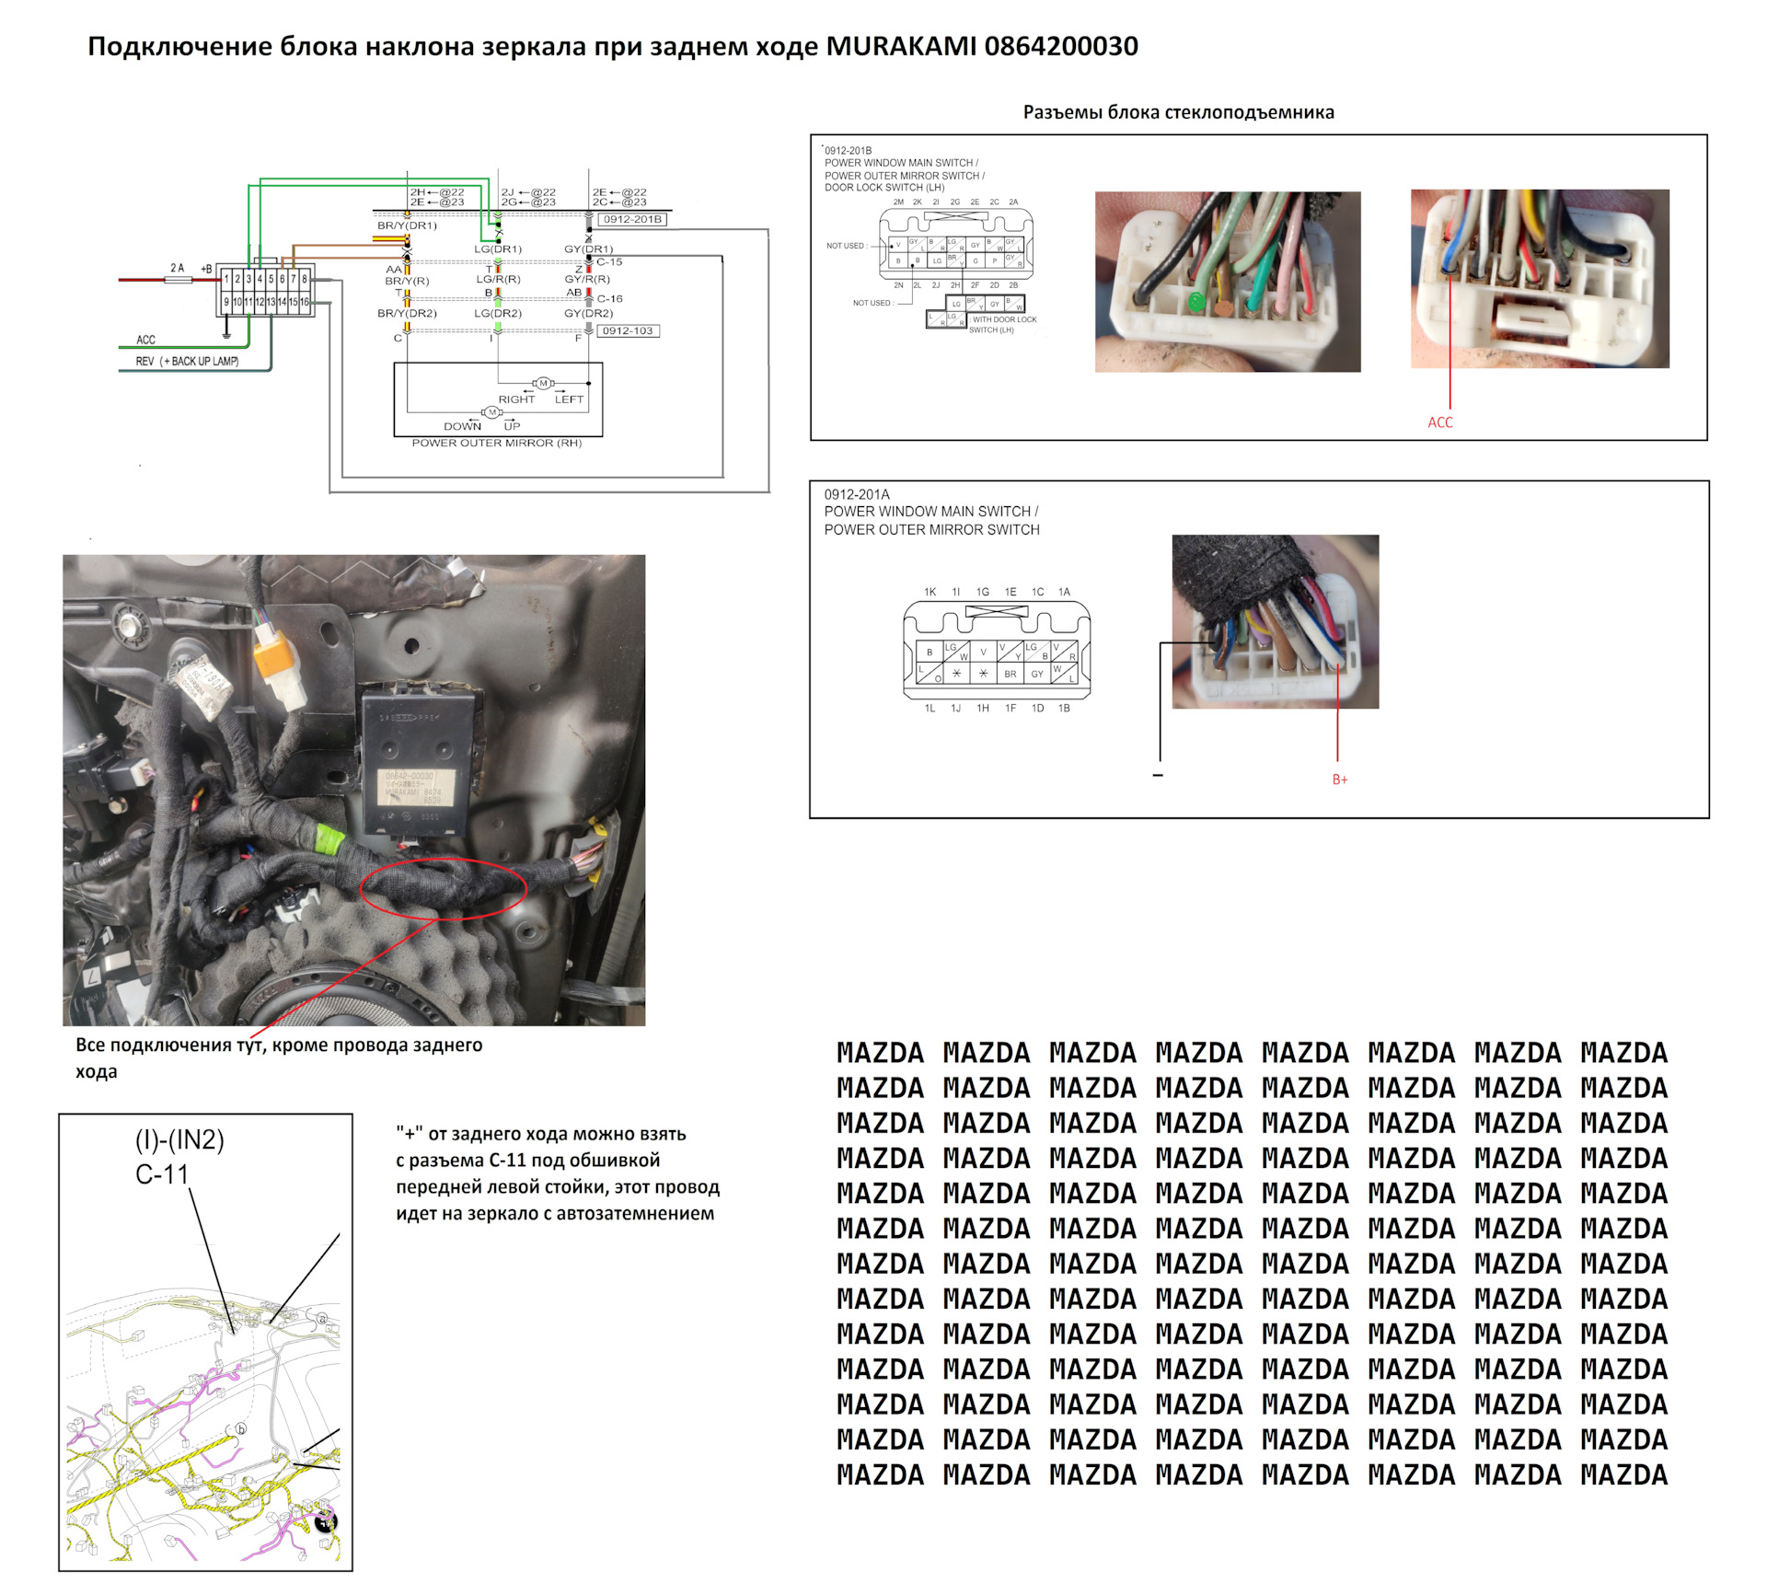Click the title mentioning MURAKAMI 0864200030
This screenshot has width=1767, height=1583.
[x=613, y=46]
